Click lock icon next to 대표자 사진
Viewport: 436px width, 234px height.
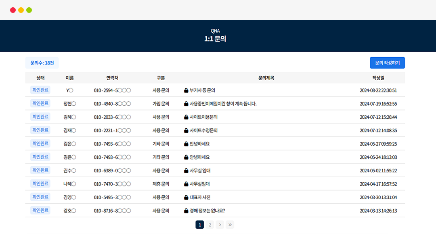[x=186, y=197]
